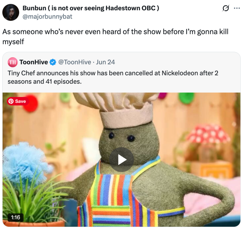Open the ToonHive account name link

pos(34,62)
